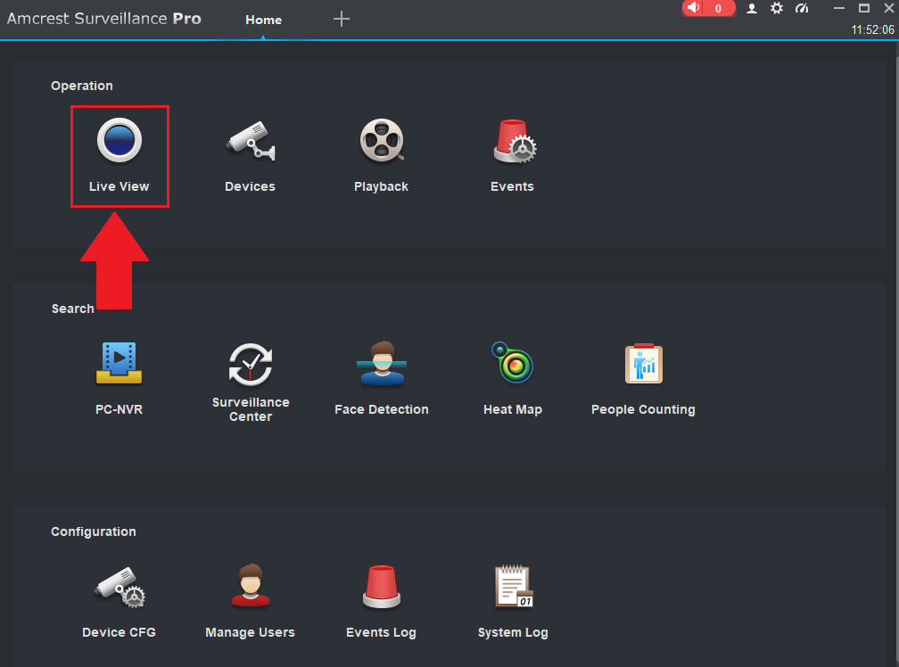The height and width of the screenshot is (667, 899).
Task: Open Device CFG configuration icon
Action: pos(120,587)
